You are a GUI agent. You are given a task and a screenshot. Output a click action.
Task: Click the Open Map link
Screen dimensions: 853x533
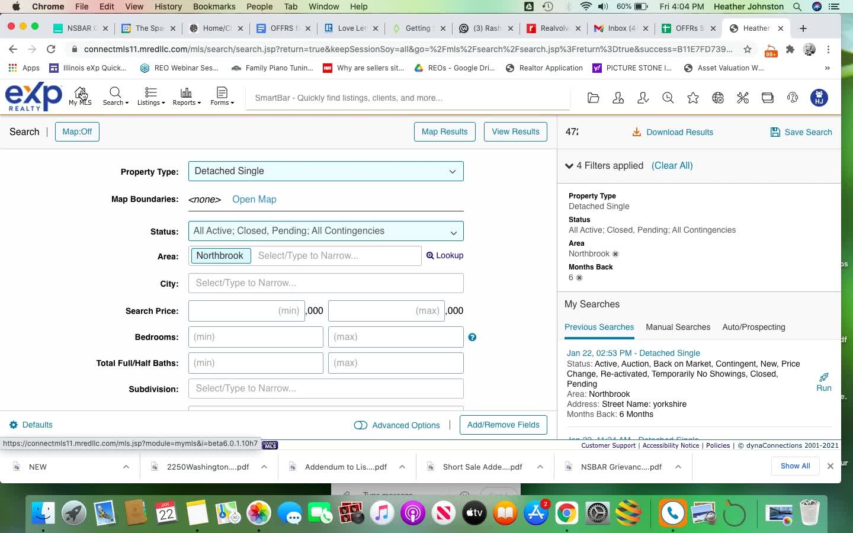[254, 199]
